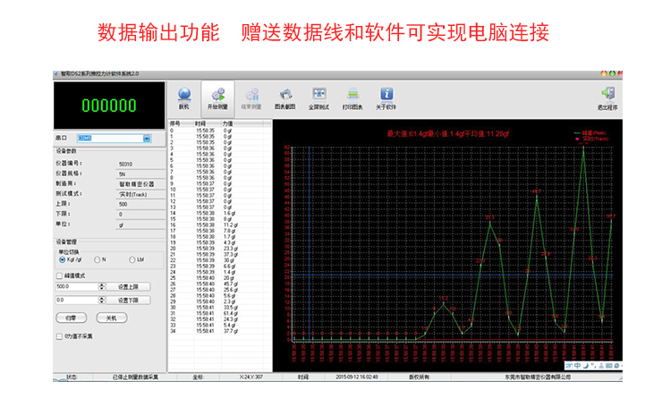Click the 结束测量 stop measurement icon
The width and height of the screenshot is (671, 407).
pos(252,95)
